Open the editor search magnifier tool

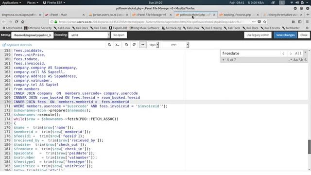[x=109, y=45]
